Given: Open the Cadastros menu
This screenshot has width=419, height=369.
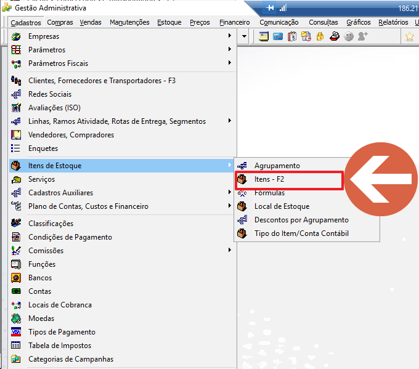Looking at the screenshot, I should [26, 22].
